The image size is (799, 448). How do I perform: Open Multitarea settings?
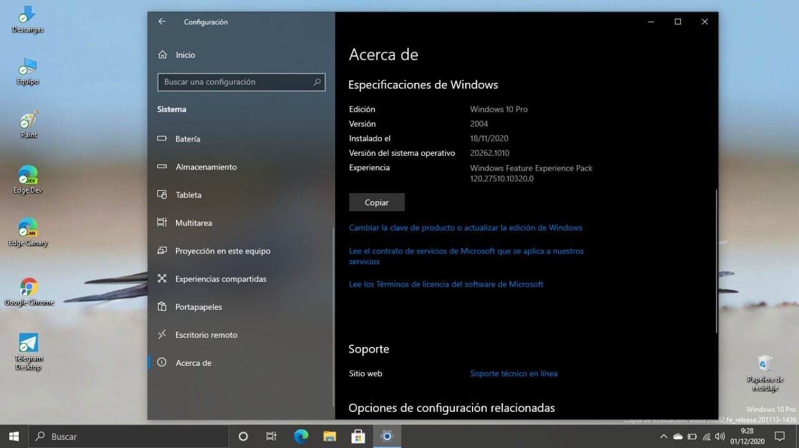click(x=194, y=223)
